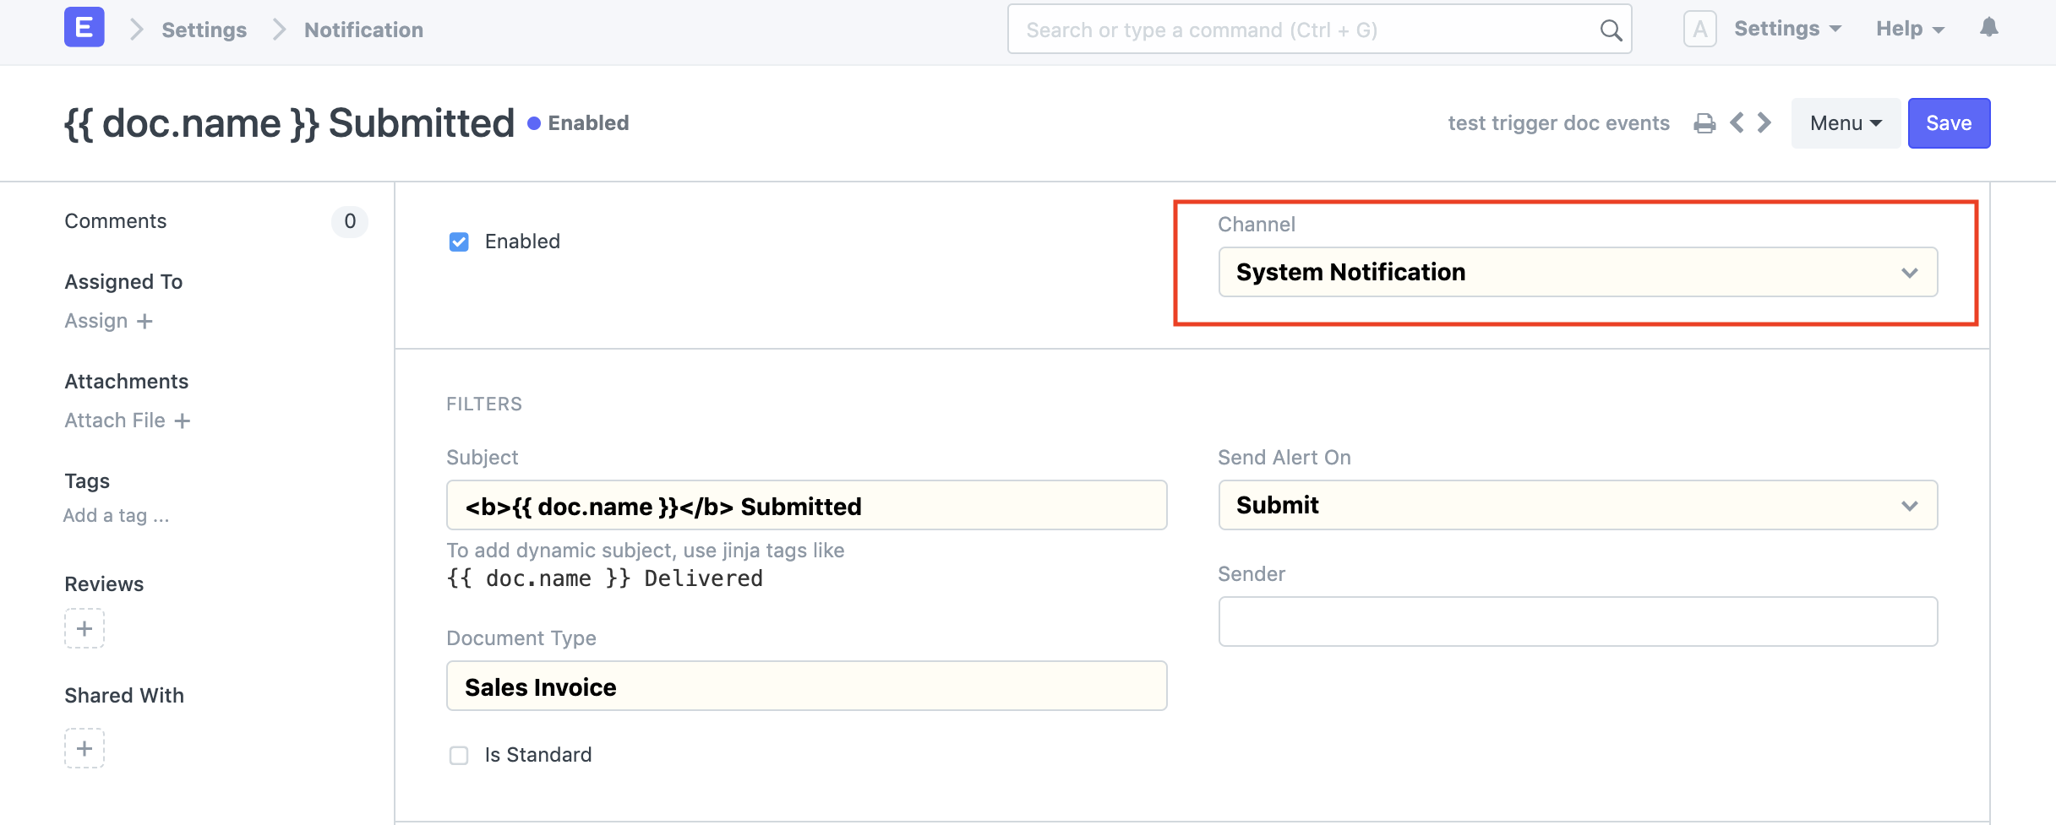This screenshot has height=825, width=2056.
Task: Click the search magnifier icon
Action: pyautogui.click(x=1610, y=29)
